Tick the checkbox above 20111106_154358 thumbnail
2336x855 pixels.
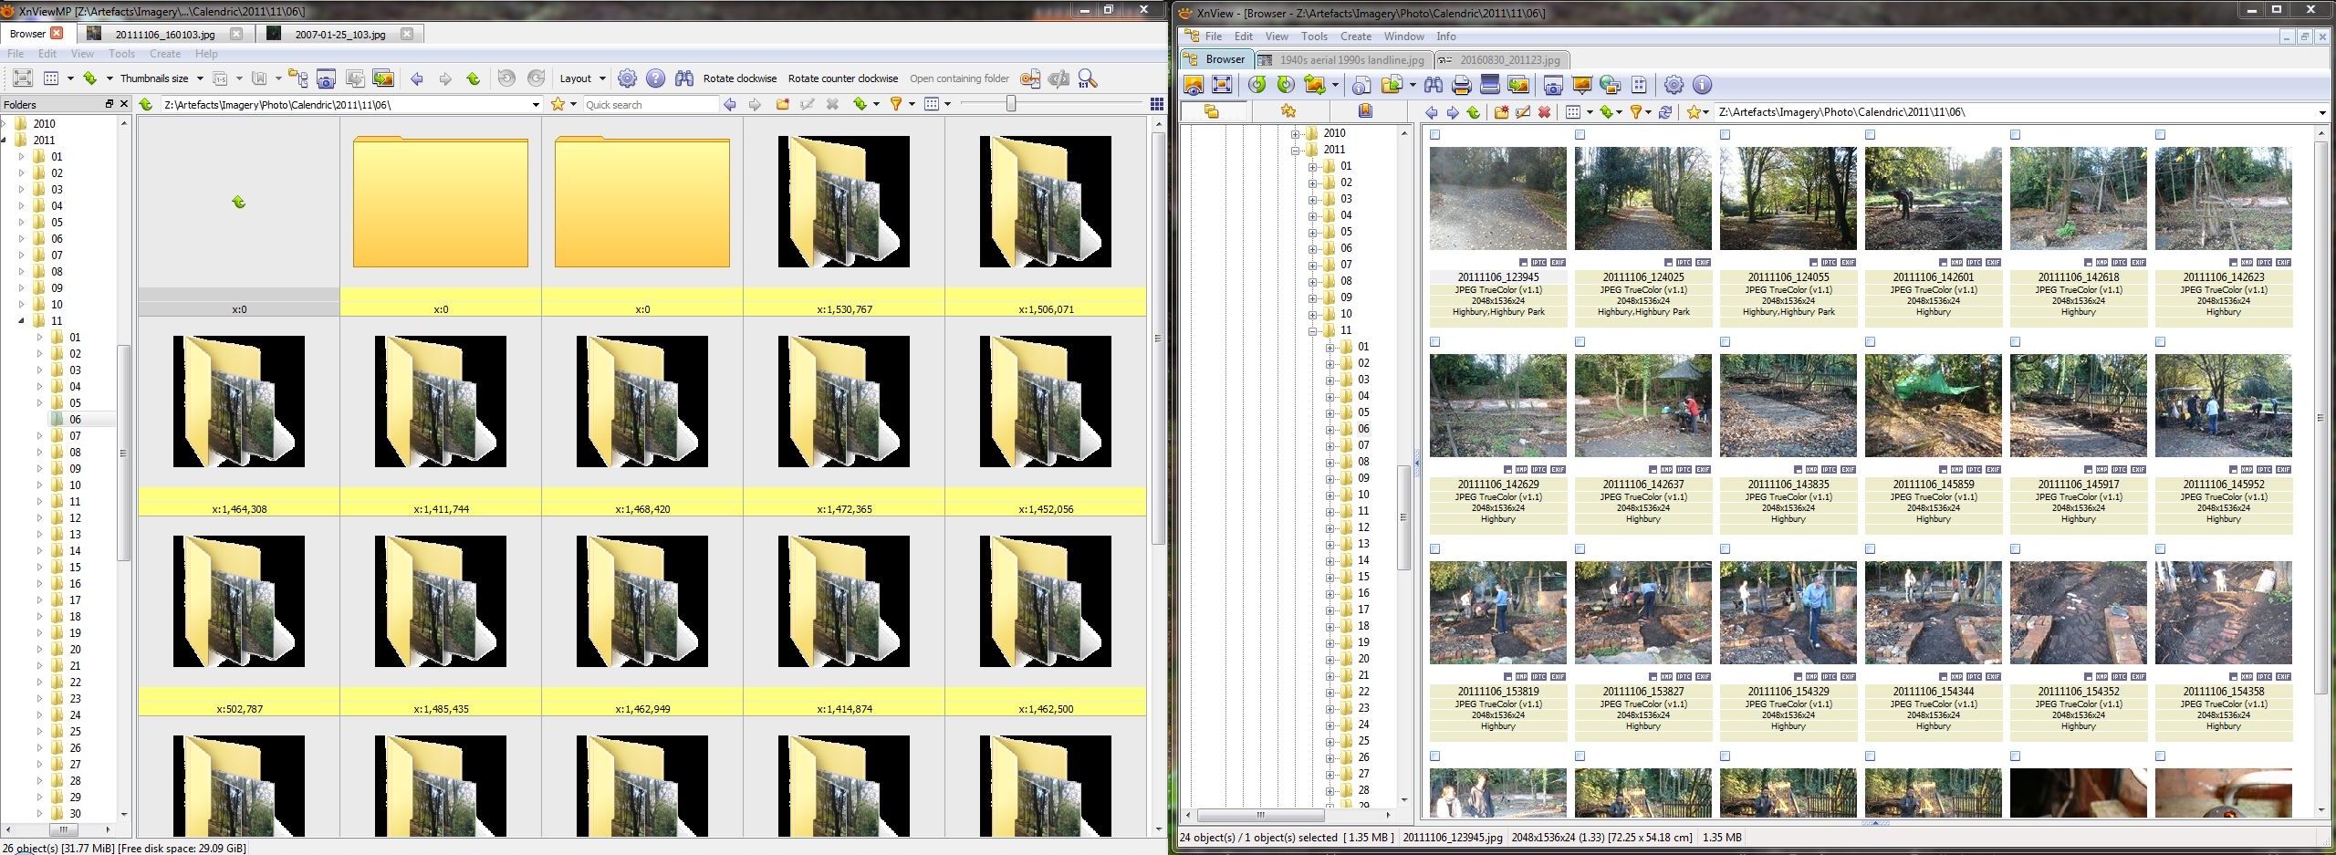pyautogui.click(x=2161, y=549)
